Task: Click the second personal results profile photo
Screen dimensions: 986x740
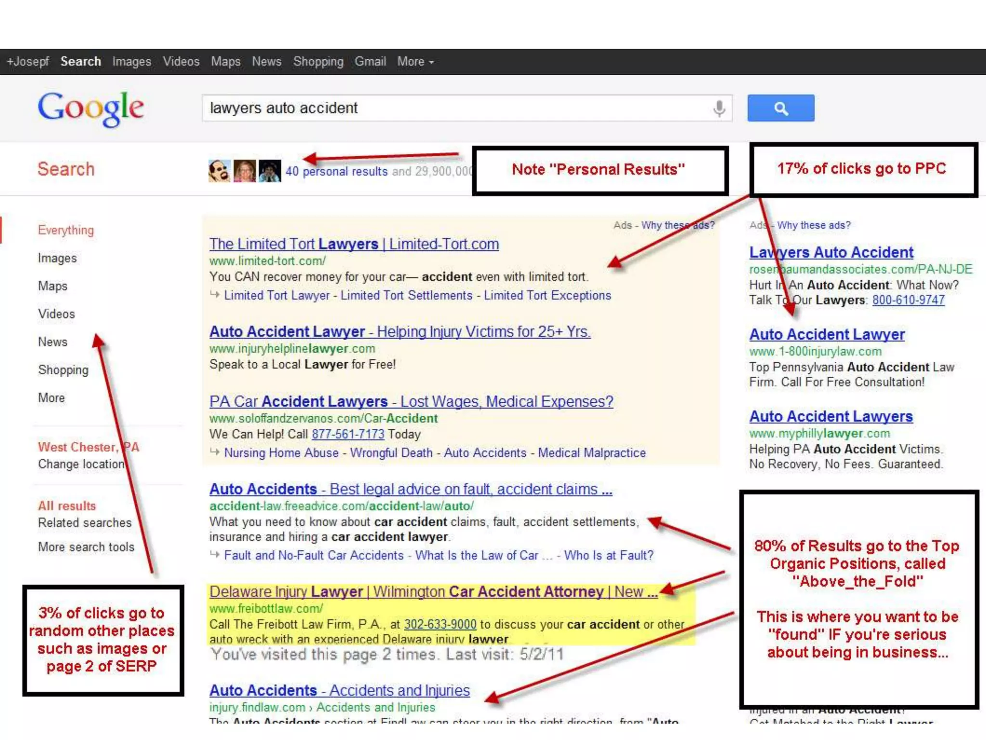Action: coord(245,171)
